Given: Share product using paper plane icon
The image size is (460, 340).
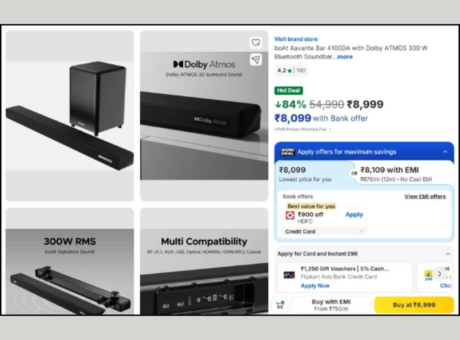Looking at the screenshot, I should click(256, 60).
